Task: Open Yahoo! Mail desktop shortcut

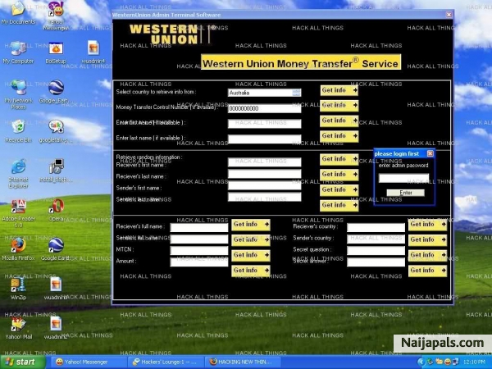Action: coord(18,328)
